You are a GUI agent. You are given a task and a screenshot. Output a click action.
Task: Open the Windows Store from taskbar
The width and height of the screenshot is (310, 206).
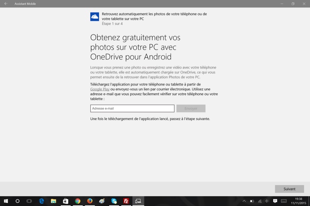coord(66,201)
